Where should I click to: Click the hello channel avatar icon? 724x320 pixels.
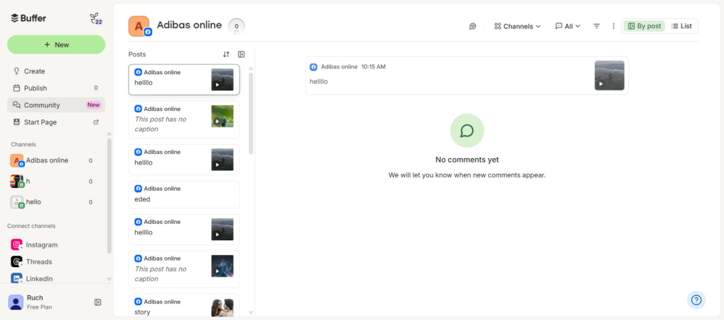pyautogui.click(x=17, y=202)
